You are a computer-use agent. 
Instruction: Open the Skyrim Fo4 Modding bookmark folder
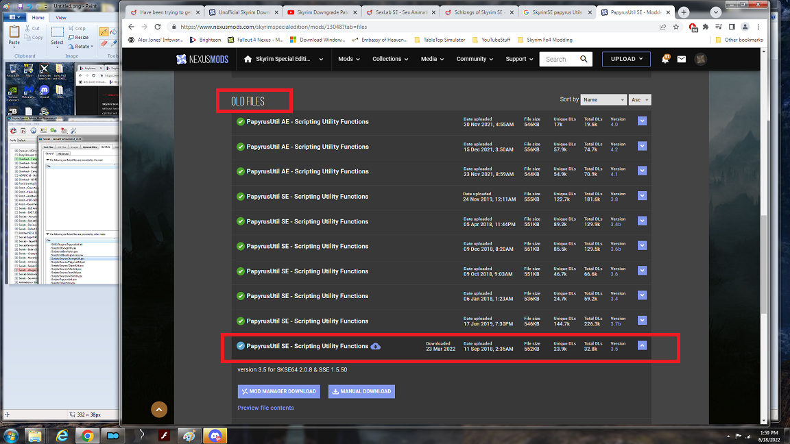coord(544,40)
